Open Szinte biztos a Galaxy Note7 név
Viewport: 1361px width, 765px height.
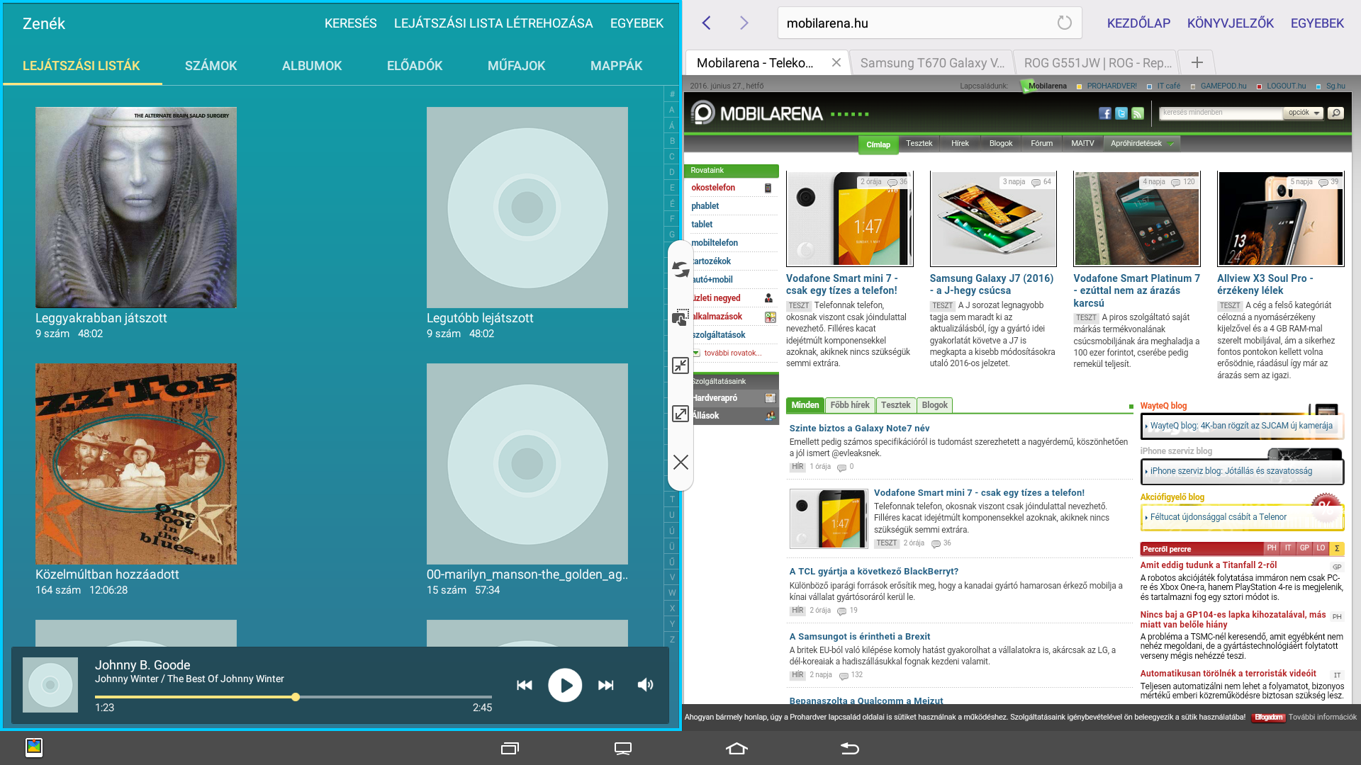[x=859, y=428]
